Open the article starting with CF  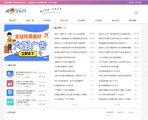(64, 66)
